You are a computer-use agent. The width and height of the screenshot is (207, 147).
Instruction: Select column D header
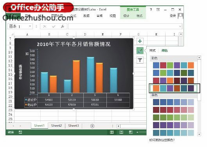85,34
